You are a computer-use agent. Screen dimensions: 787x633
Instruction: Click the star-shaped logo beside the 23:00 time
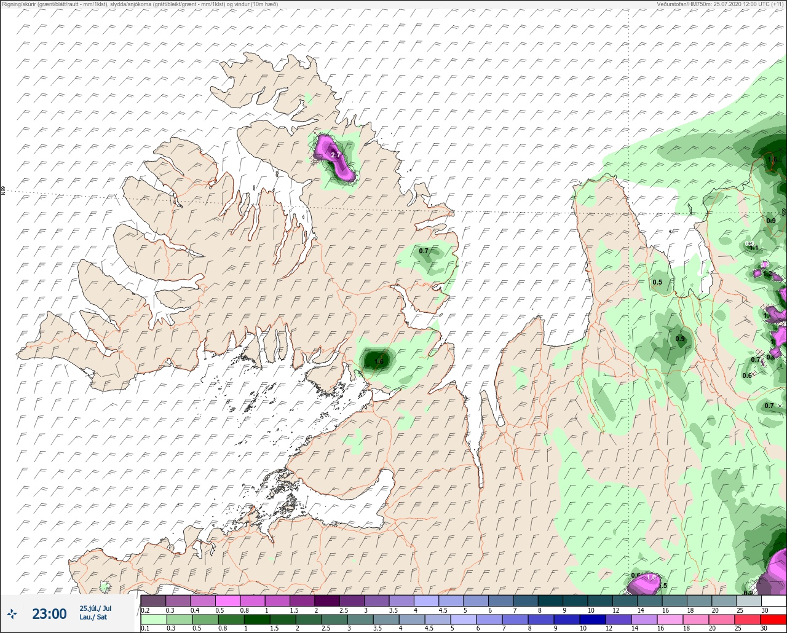click(12, 613)
